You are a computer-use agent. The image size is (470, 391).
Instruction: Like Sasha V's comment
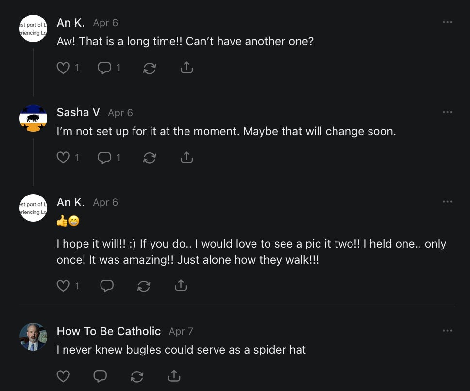click(64, 158)
